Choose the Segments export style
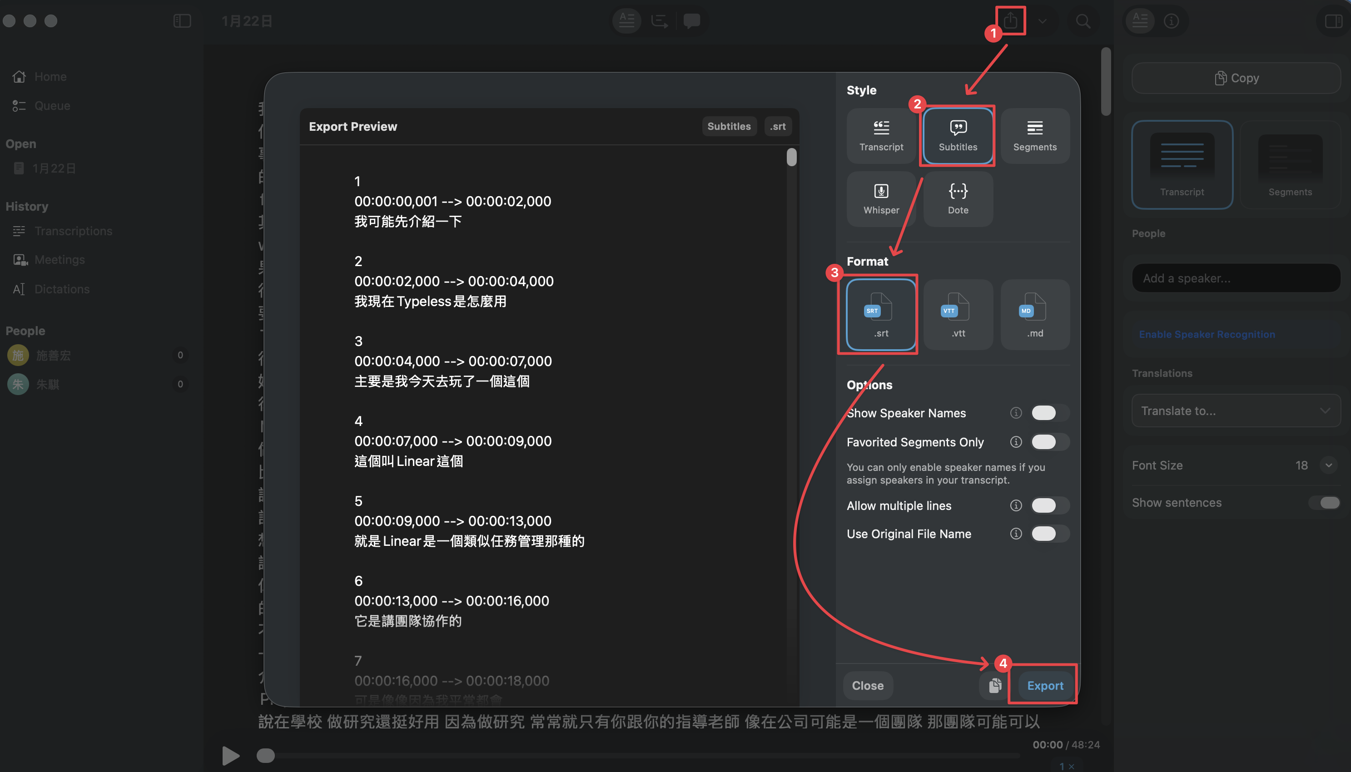 tap(1034, 136)
